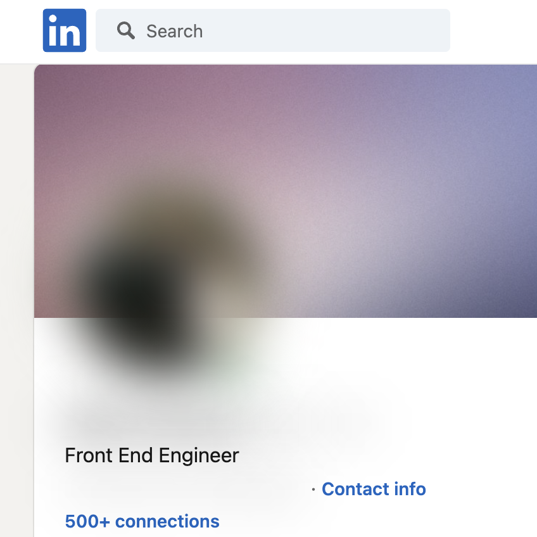Click the LinkedIn logo
The width and height of the screenshot is (537, 537).
[x=65, y=30]
